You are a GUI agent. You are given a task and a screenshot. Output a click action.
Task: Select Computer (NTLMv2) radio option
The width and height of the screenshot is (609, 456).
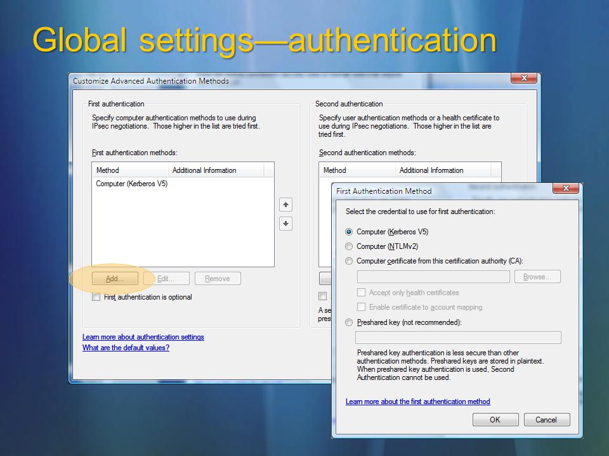click(x=349, y=246)
